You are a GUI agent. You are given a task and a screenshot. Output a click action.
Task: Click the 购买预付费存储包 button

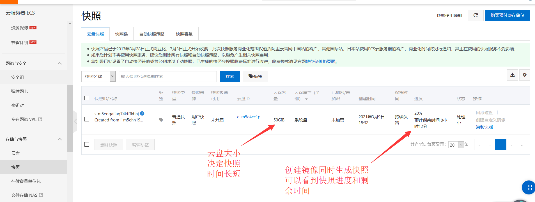point(507,15)
